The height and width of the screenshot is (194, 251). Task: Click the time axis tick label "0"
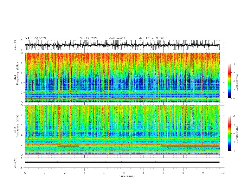pyautogui.click(x=25, y=173)
